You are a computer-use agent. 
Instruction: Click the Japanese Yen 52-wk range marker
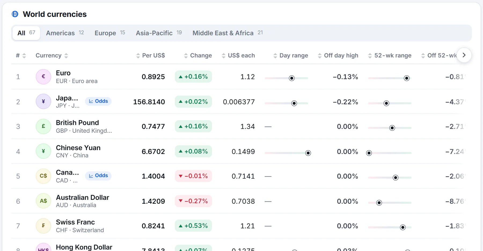[386, 103]
